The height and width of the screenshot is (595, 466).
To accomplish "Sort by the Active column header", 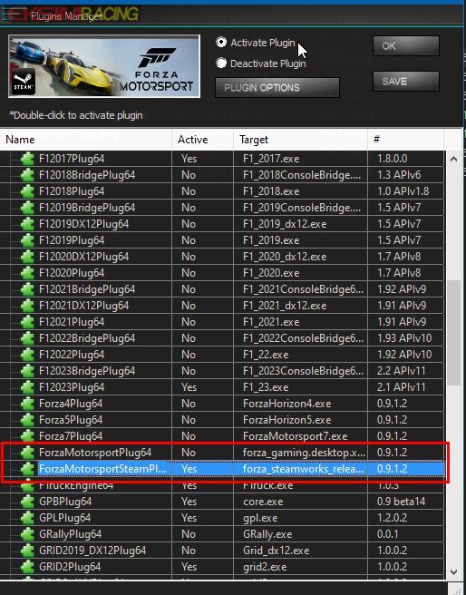I will [202, 140].
